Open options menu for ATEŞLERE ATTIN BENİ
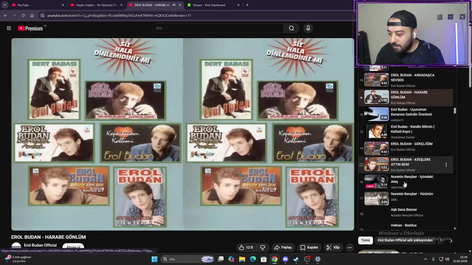 [x=446, y=165]
